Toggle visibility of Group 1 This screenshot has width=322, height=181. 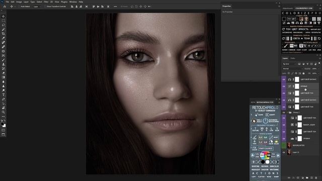(284, 113)
